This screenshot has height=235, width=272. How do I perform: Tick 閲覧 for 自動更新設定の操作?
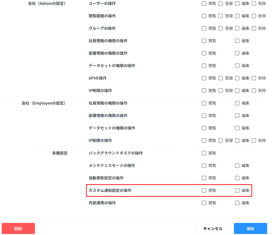(x=204, y=178)
